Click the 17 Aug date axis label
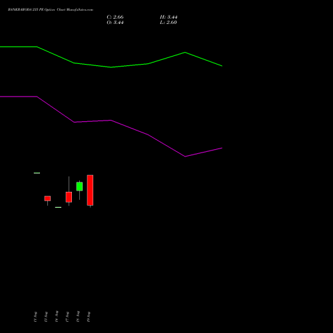 click(x=67, y=317)
